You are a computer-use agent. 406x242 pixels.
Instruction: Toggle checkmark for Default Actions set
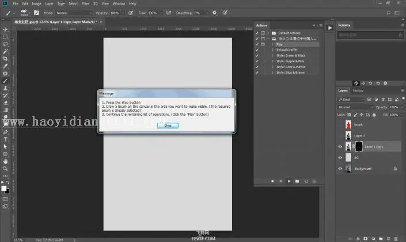pyautogui.click(x=257, y=33)
